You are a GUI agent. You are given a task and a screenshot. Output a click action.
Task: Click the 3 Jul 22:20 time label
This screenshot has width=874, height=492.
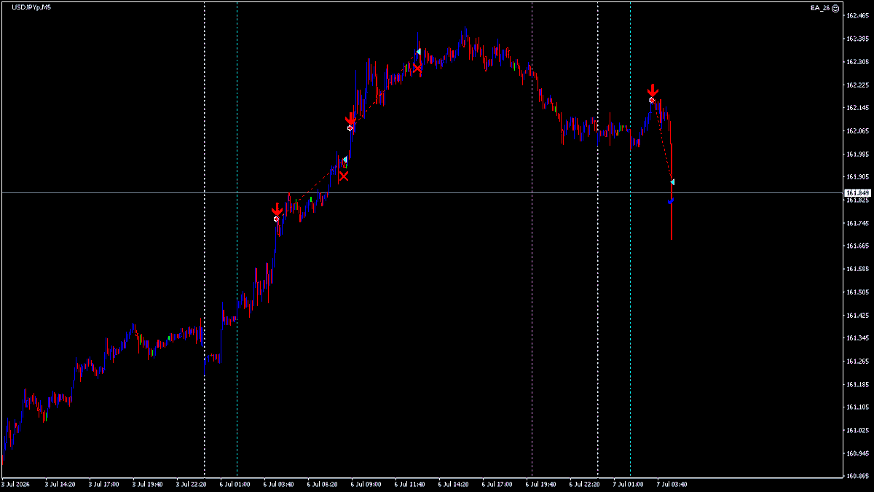coord(192,483)
